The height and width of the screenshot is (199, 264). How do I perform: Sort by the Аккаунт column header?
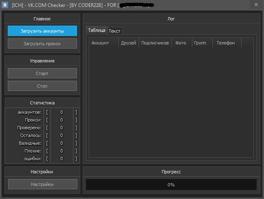(104, 43)
